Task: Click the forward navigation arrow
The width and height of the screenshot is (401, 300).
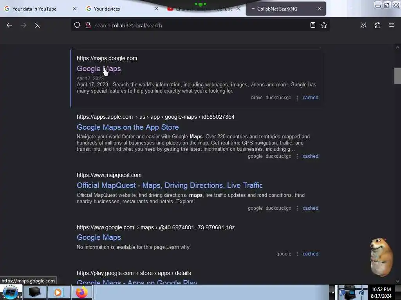Action: click(x=23, y=25)
